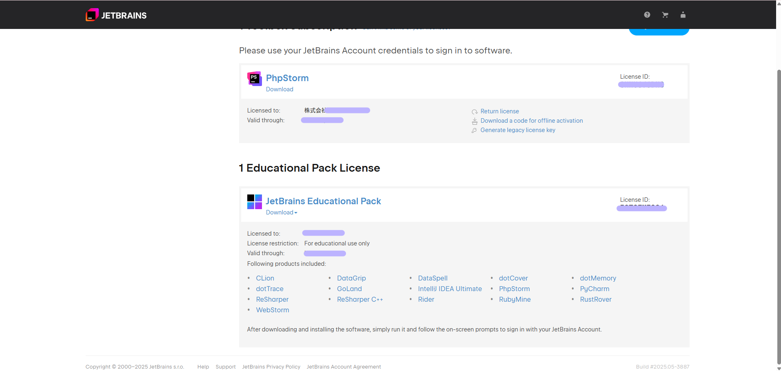The image size is (781, 371).
Task: Open the PyCharm product link
Action: [595, 289]
